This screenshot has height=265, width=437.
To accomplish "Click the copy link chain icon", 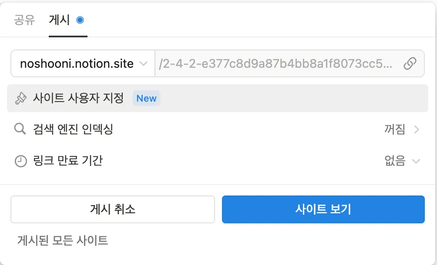I will 410,64.
